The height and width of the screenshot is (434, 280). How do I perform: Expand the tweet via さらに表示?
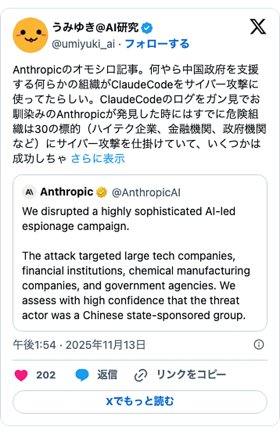coord(97,159)
